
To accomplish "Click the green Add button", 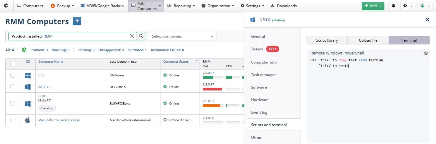I will point(373,6).
